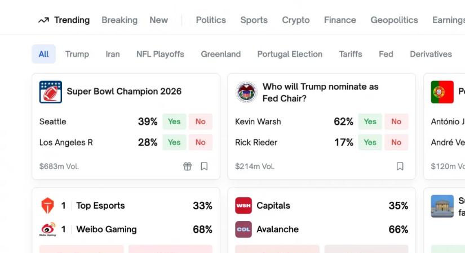Screen dimensions: 465x253
Task: Bookmark the Super Bowl Champion 2026 market
Action: click(x=204, y=166)
